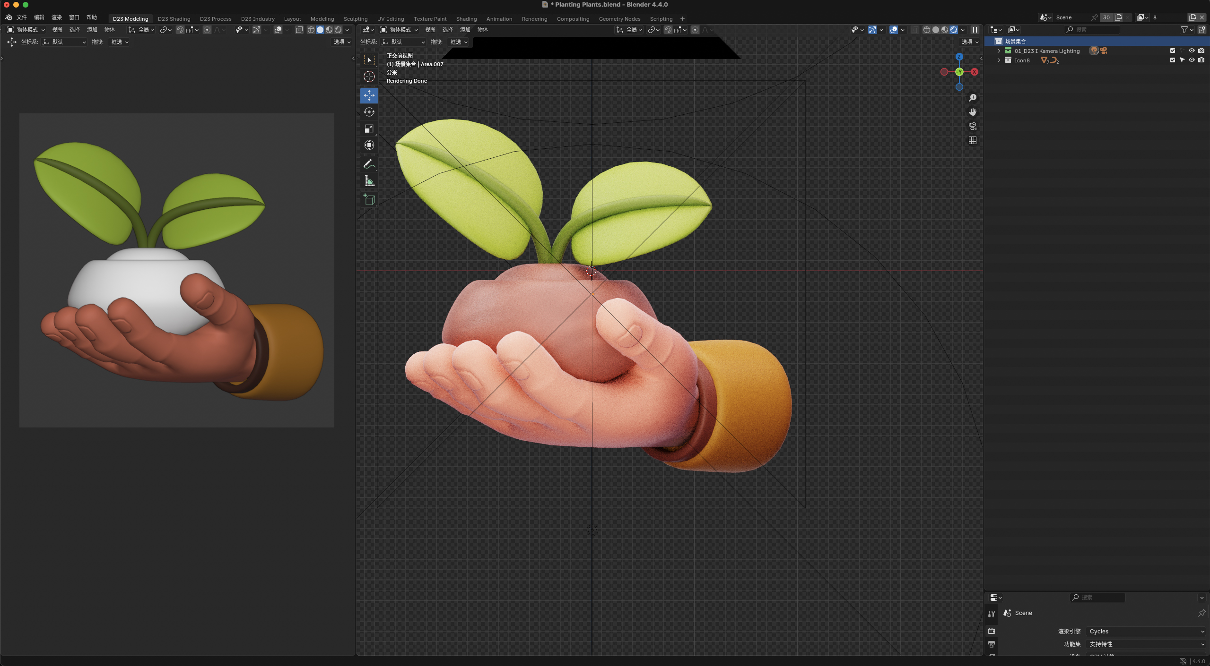This screenshot has width=1210, height=666.
Task: Click the 3D cursor tool
Action: pos(369,77)
